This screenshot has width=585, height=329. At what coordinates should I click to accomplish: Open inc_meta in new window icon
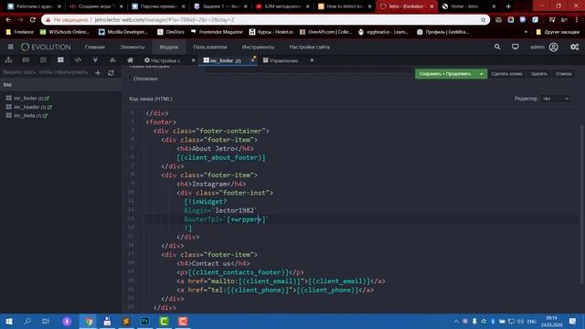tap(45, 116)
